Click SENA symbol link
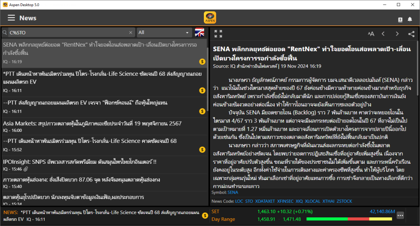The width and height of the screenshot is (420, 226). tap(233, 192)
